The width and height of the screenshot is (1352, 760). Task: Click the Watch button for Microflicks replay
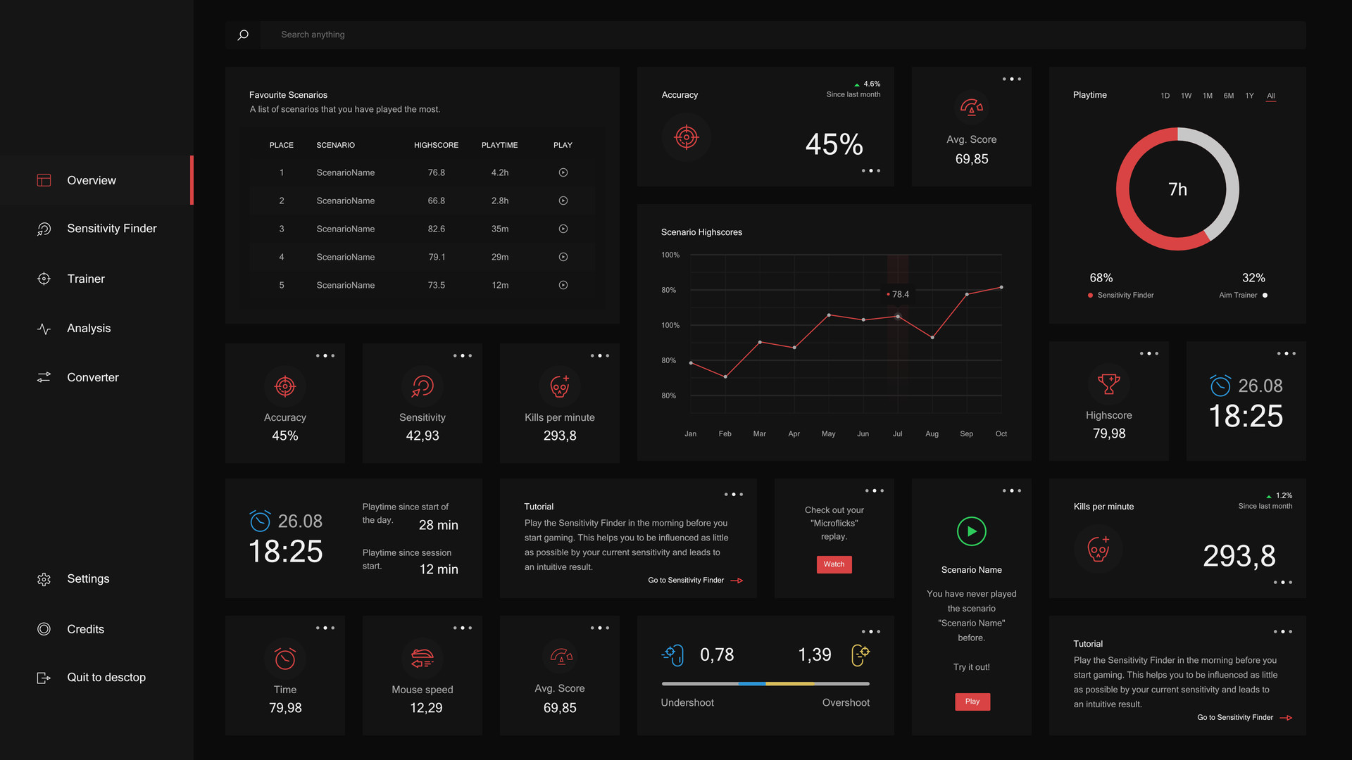click(x=833, y=563)
